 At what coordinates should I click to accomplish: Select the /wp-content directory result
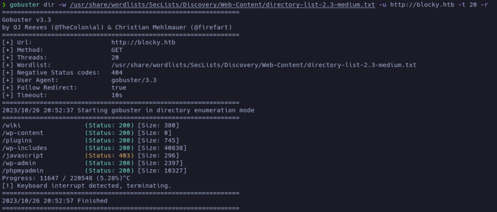click(x=23, y=133)
